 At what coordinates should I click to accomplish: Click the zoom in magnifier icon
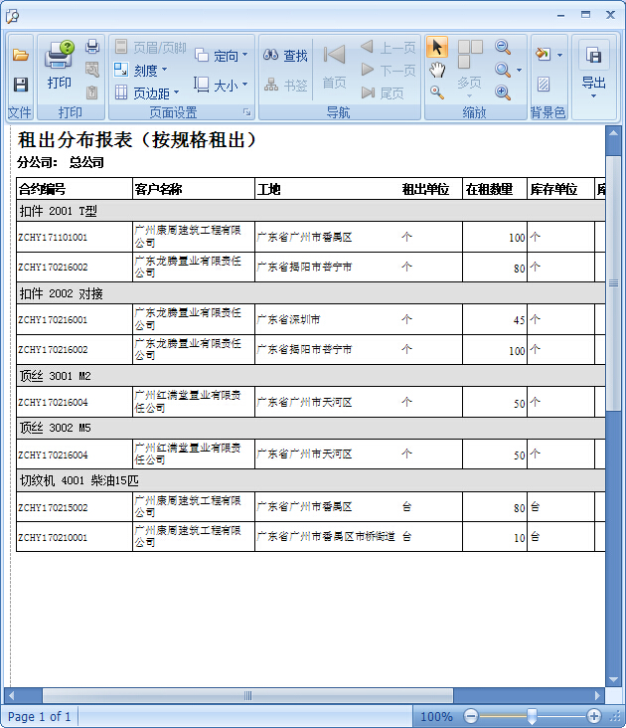tap(503, 92)
